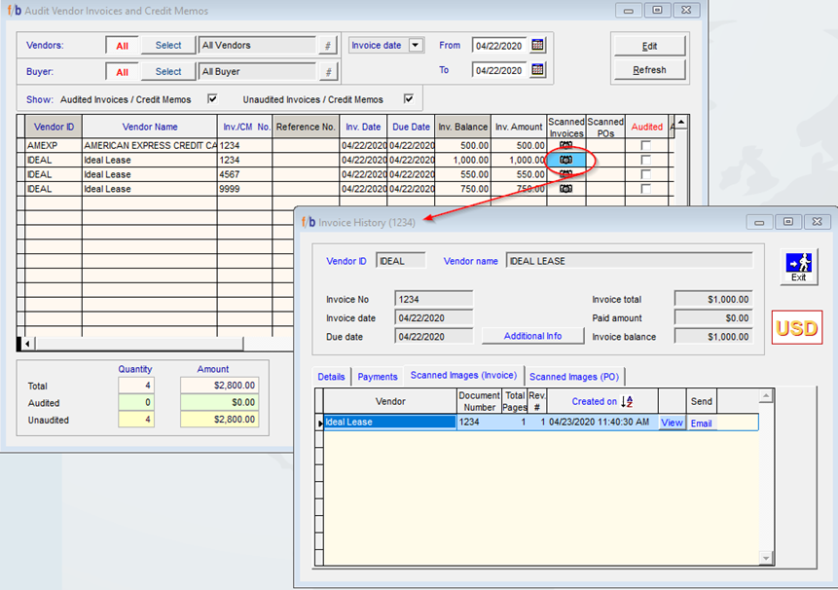Click the # button beside All Buyer
Image resolution: width=838 pixels, height=590 pixels.
pyautogui.click(x=328, y=72)
